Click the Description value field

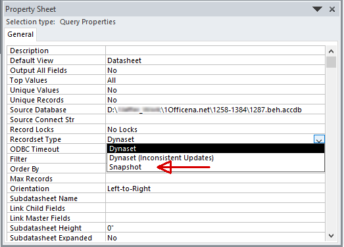click(x=215, y=51)
